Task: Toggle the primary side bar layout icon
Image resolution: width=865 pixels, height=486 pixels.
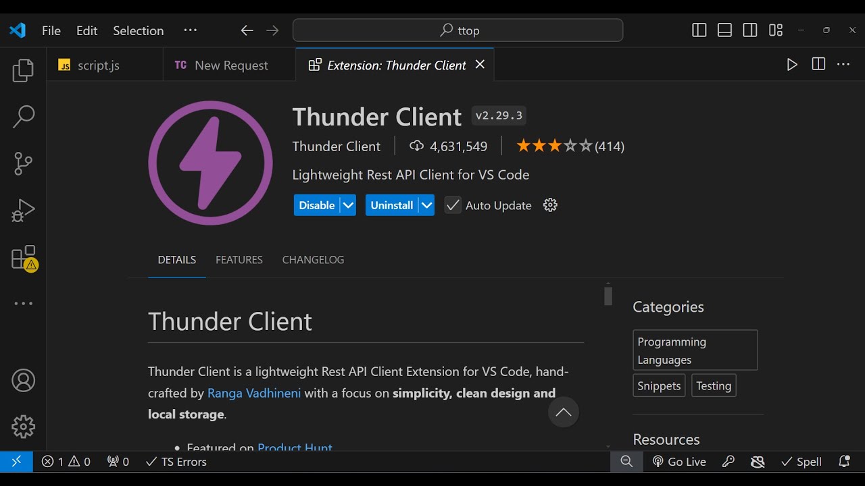Action: 699,30
